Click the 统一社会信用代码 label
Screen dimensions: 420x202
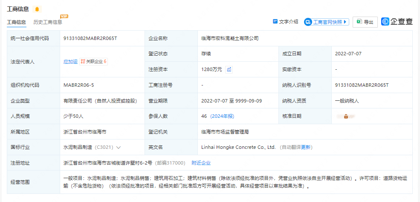coord(29,38)
